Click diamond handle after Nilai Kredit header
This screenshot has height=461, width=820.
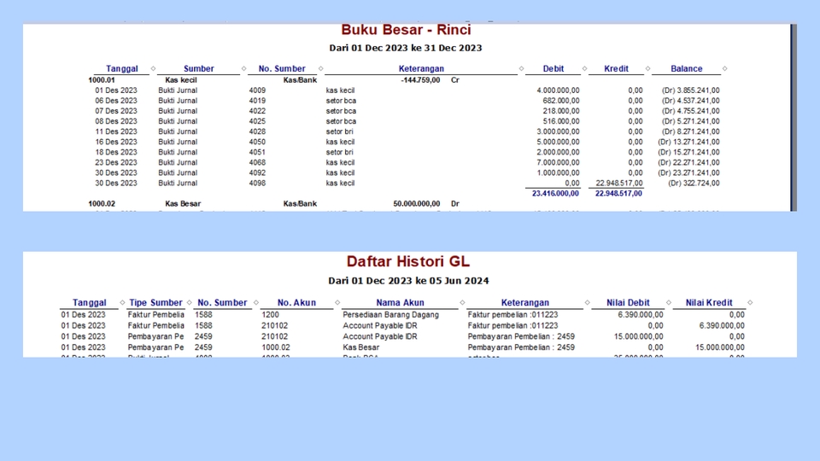click(750, 302)
